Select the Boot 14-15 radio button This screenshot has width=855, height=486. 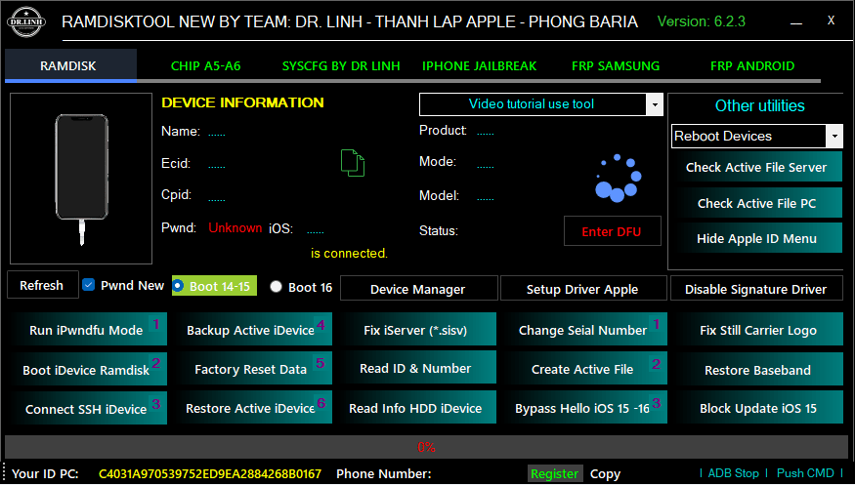click(x=178, y=286)
